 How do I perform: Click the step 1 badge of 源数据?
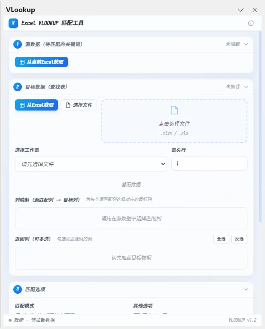(18, 44)
